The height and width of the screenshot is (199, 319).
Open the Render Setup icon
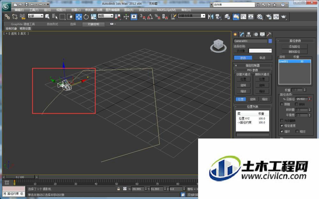tap(269, 17)
